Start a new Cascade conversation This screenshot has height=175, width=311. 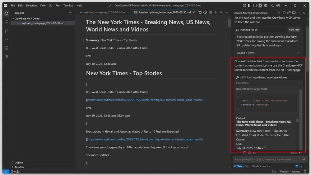[279, 13]
